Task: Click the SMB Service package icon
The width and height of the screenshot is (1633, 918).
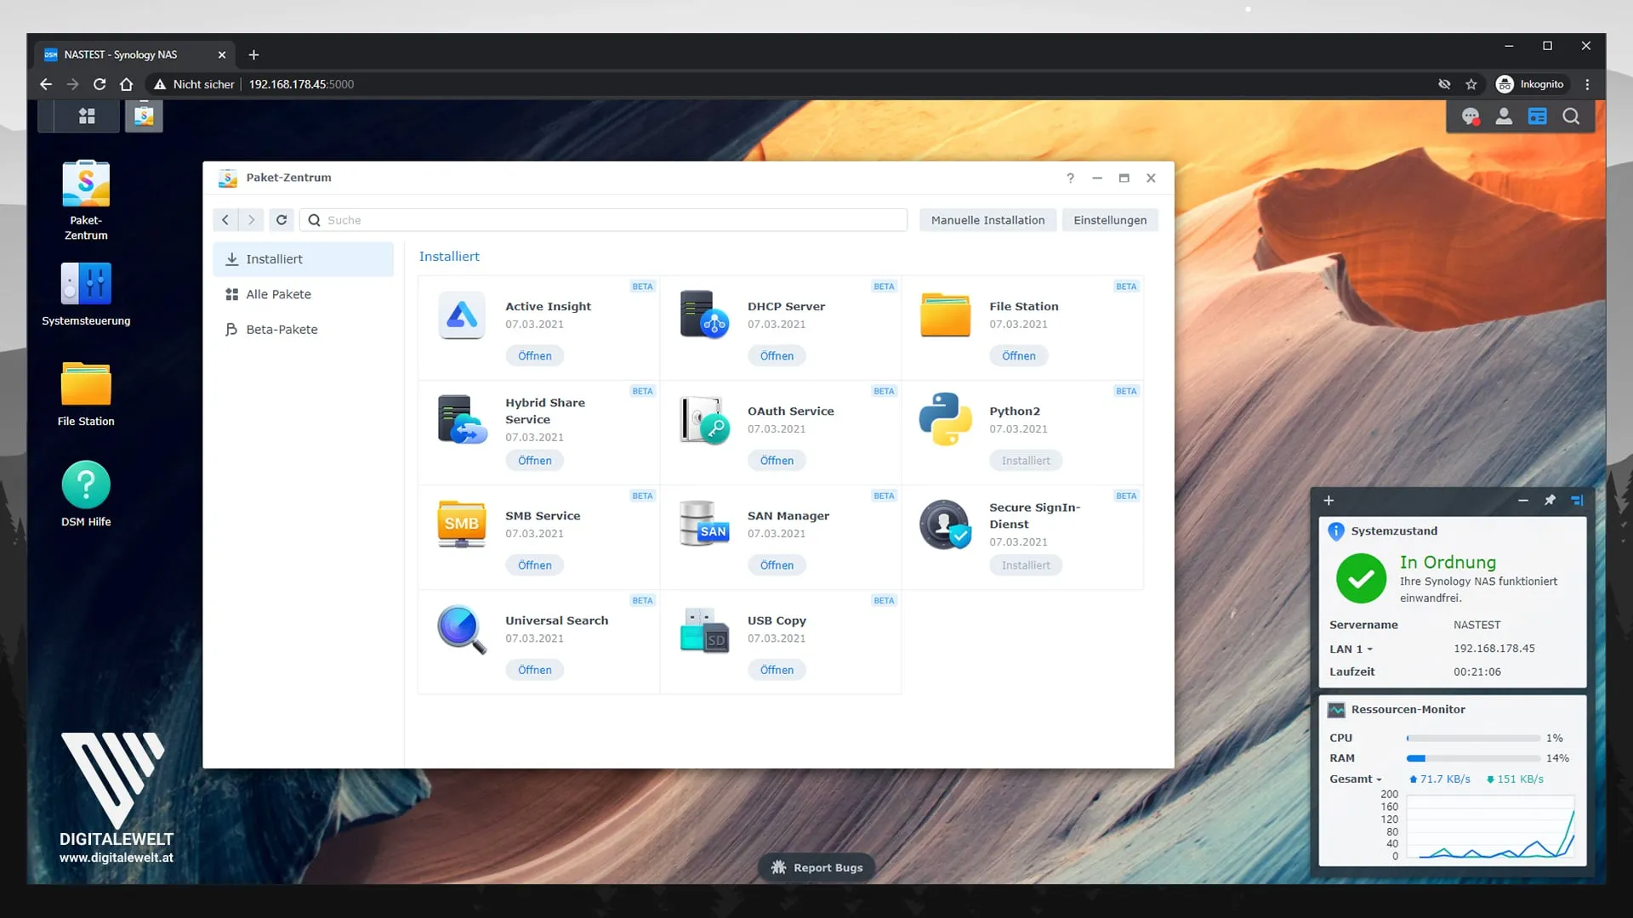Action: click(461, 524)
